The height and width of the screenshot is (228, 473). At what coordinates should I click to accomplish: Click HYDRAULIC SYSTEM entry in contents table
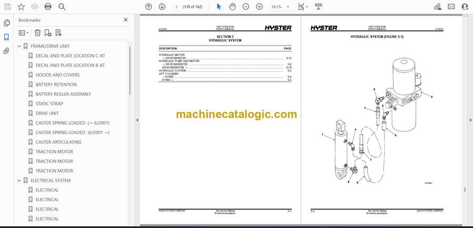point(172,71)
